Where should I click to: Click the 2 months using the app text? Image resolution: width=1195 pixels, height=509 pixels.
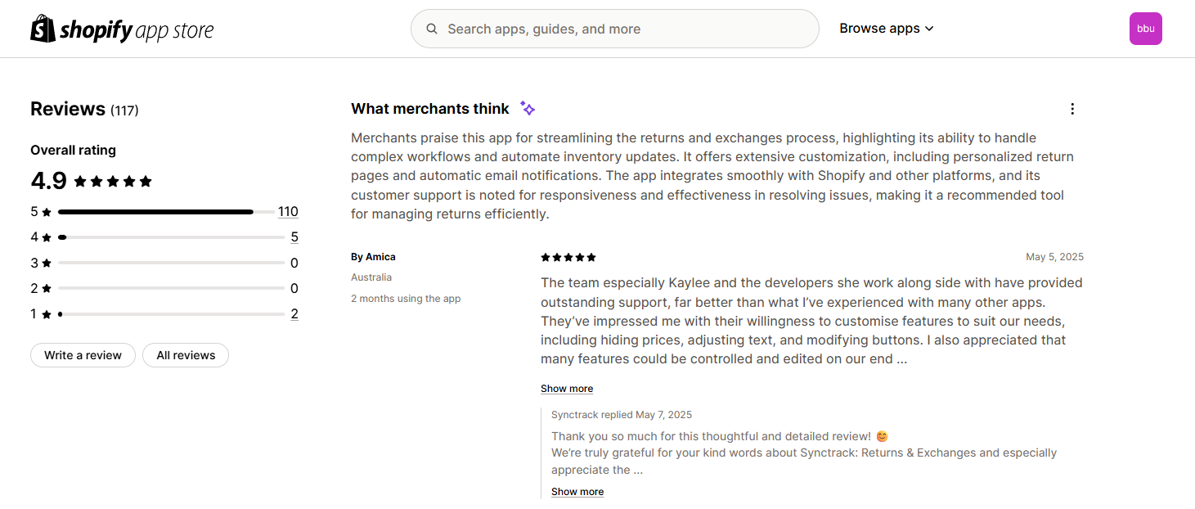(406, 299)
